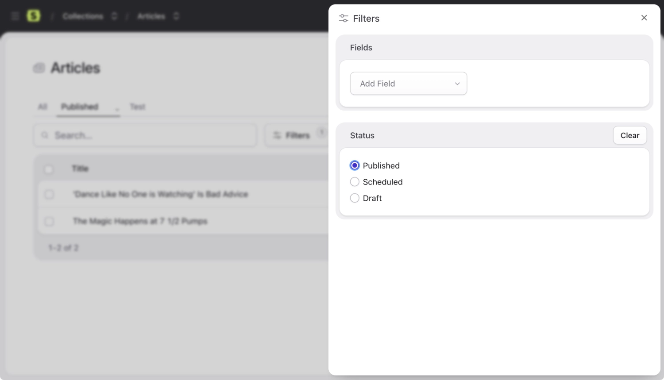Select the Published status radio button
This screenshot has height=380, width=664.
355,165
